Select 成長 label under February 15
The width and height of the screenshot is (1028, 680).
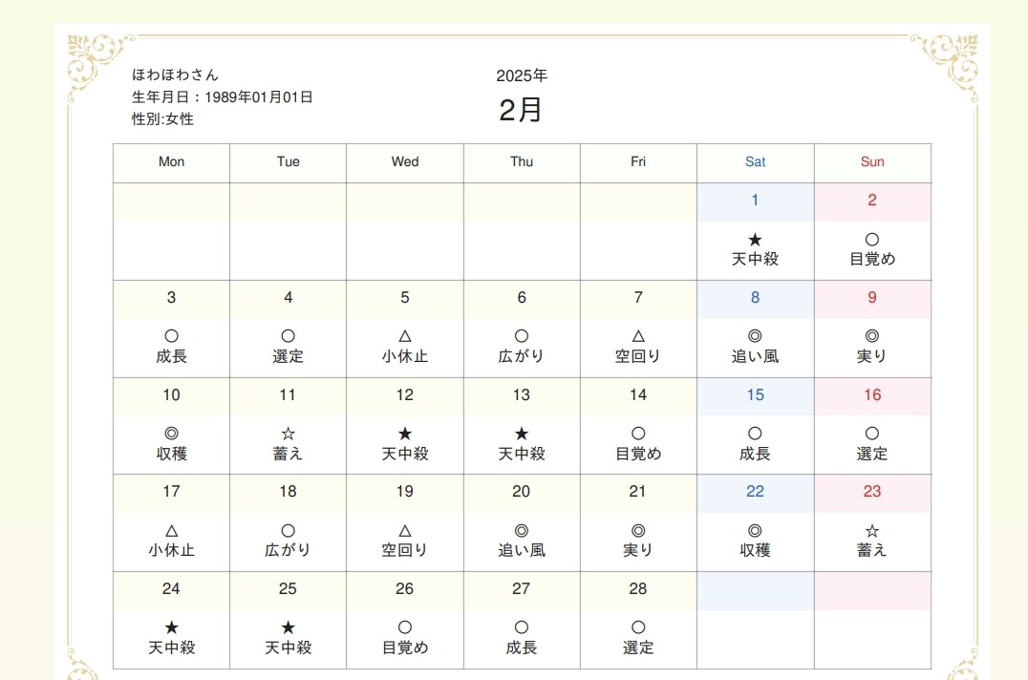[756, 454]
